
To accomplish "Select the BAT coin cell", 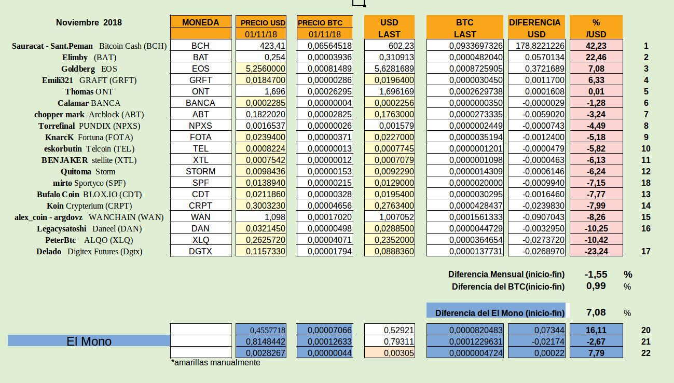I will 201,57.
